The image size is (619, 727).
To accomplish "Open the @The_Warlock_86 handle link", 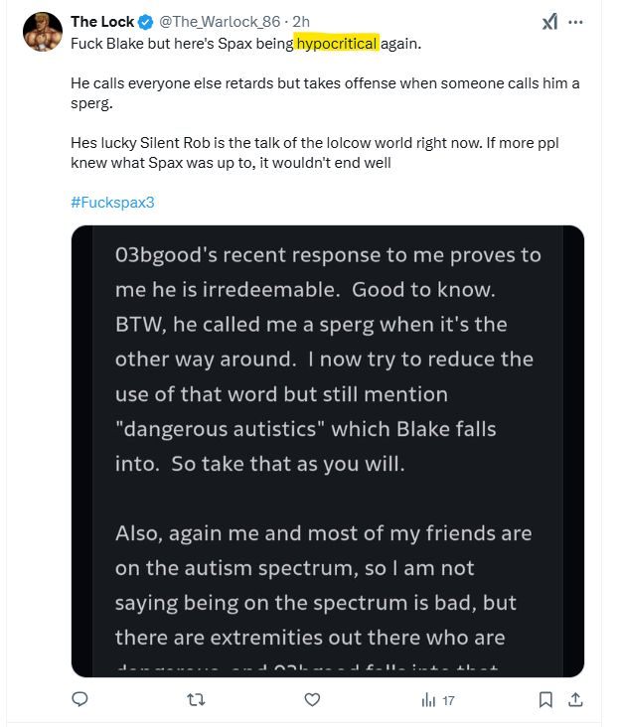I will [x=219, y=22].
